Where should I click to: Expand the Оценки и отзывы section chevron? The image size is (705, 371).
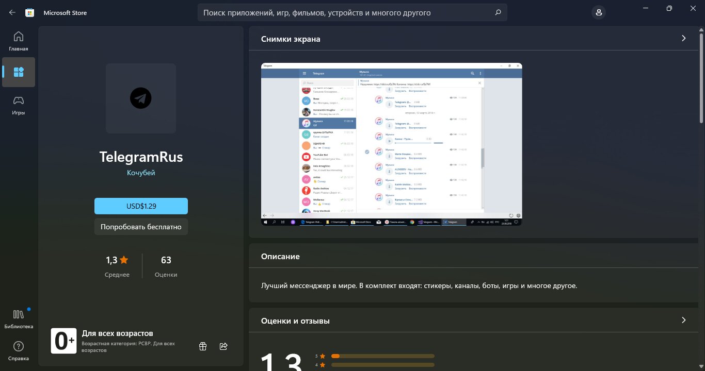[x=684, y=320]
